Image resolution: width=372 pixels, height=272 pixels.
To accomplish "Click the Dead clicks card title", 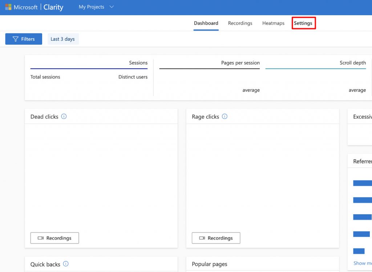I will click(44, 117).
